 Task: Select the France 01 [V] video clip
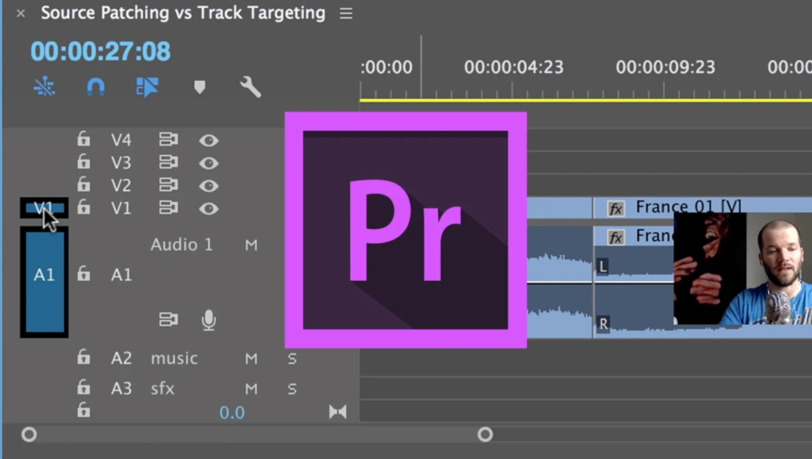click(x=703, y=208)
